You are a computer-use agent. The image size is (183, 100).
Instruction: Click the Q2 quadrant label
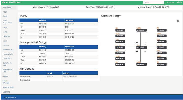pyautogui.click(x=136, y=43)
